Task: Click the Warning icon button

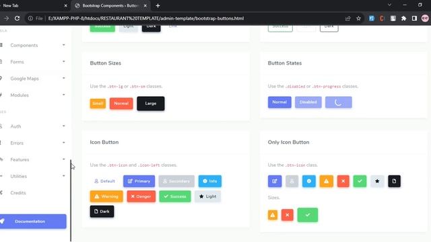Action: coord(106,196)
